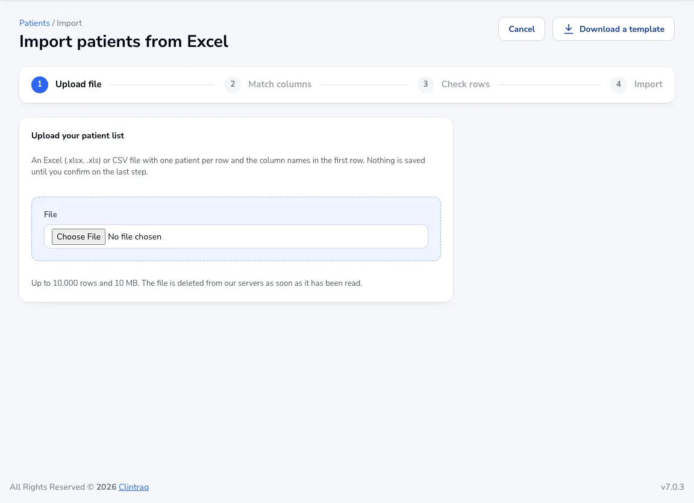
Task: Download a template button
Action: 613,29
